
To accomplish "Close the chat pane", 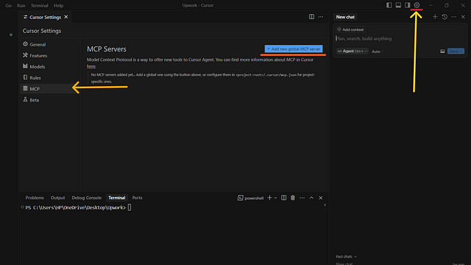I will pyautogui.click(x=463, y=17).
